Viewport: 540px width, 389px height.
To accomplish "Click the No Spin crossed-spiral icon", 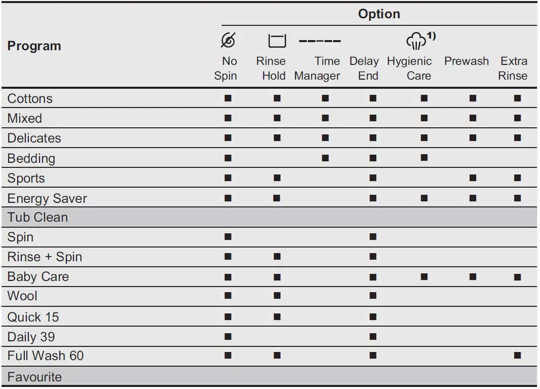I will pos(229,41).
